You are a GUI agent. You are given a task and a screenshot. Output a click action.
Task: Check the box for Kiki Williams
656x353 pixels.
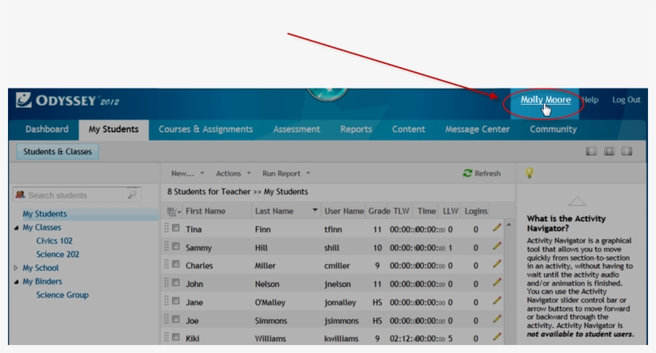click(176, 337)
